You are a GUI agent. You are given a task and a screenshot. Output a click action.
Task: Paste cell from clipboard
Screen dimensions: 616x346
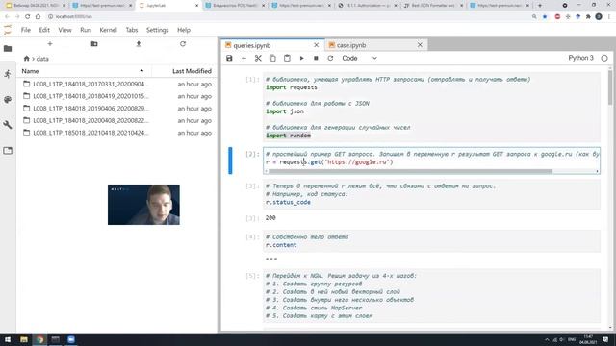pos(287,58)
